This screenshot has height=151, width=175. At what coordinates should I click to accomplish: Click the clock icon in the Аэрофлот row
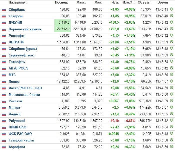point(171,146)
